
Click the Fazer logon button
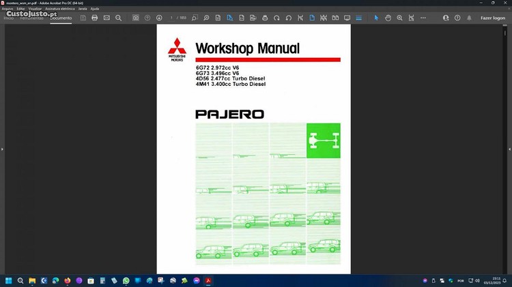(x=493, y=18)
